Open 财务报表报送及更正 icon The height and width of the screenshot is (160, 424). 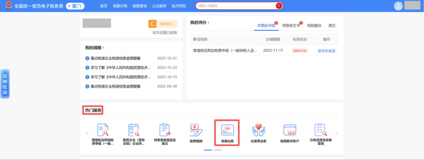click(164, 130)
